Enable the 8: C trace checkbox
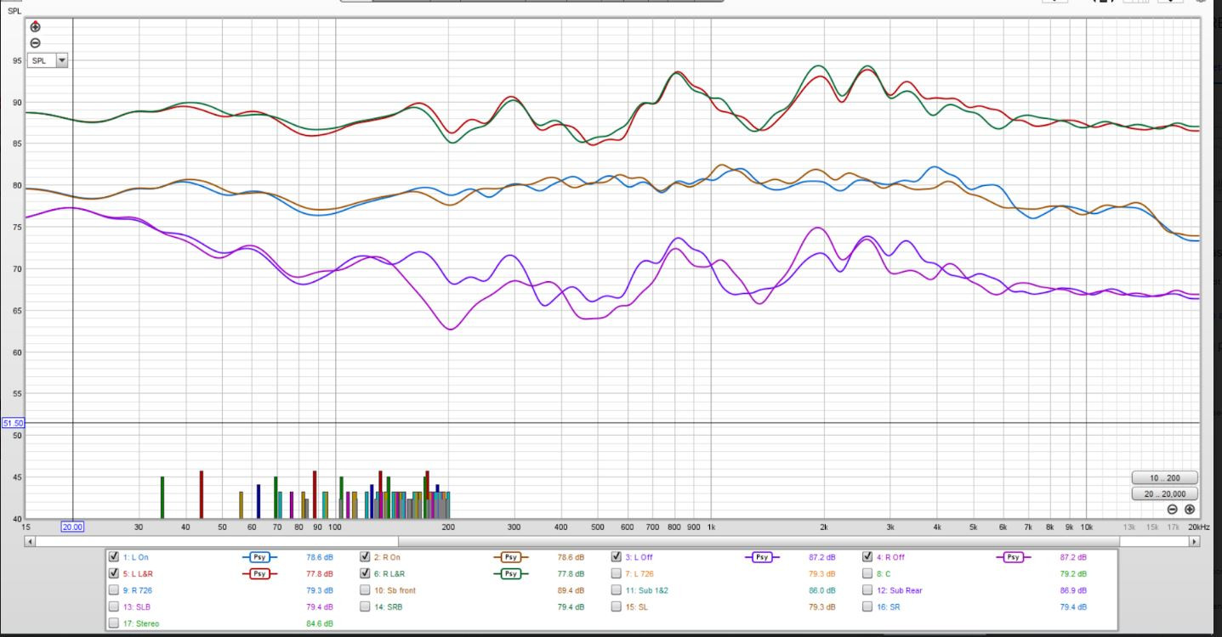The image size is (1222, 637). [868, 574]
